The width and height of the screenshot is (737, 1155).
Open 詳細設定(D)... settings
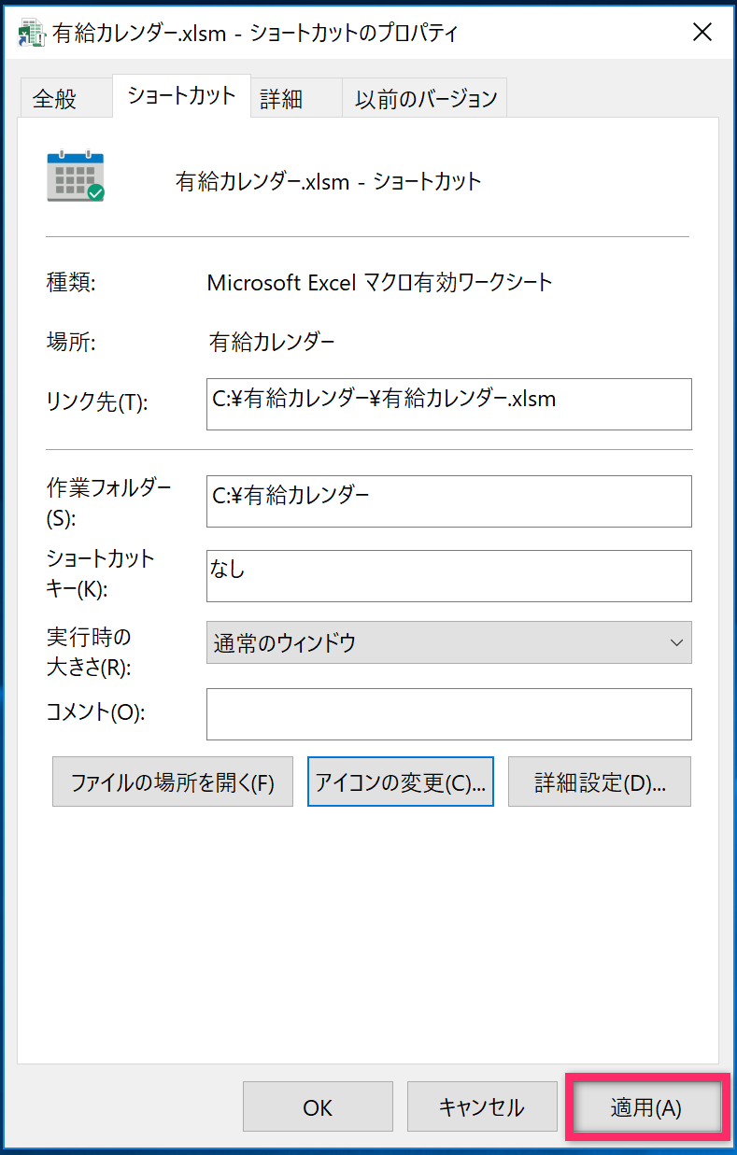600,782
